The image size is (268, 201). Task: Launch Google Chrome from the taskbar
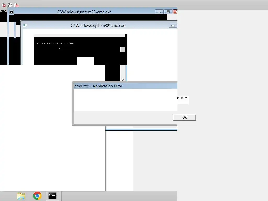pyautogui.click(x=37, y=196)
